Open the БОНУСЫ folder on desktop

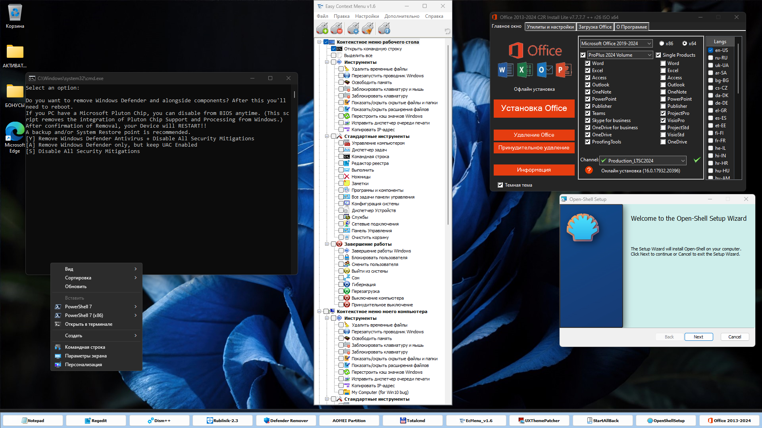(15, 96)
